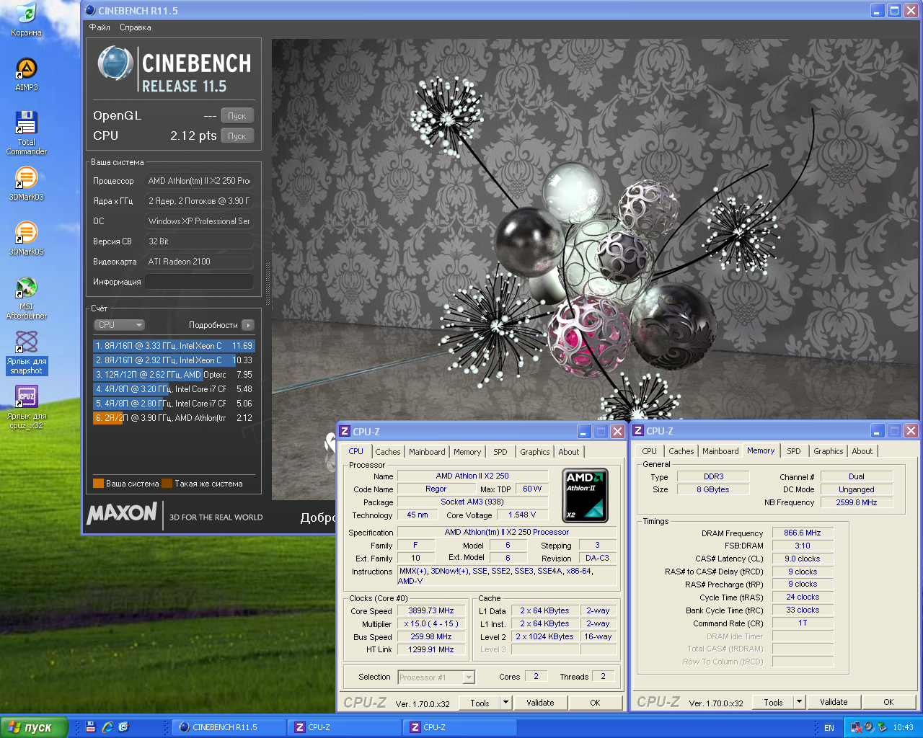923x738 pixels.
Task: Click the Core Voltage value 1.548 V
Action: 523,515
